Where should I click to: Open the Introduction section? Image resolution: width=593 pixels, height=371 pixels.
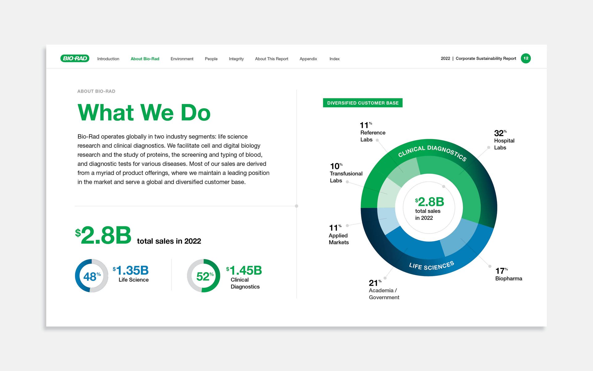108,59
